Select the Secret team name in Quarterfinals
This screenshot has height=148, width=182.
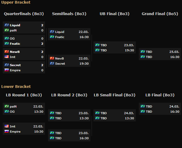coord(15,65)
